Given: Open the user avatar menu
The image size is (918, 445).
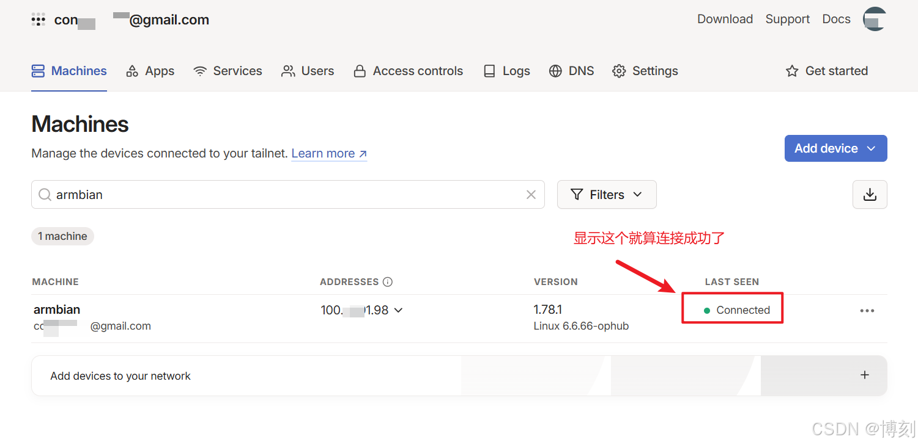Looking at the screenshot, I should point(875,19).
